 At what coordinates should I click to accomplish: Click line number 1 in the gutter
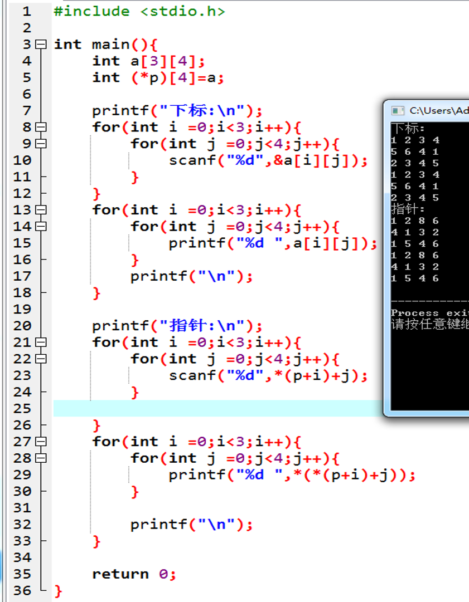(27, 12)
